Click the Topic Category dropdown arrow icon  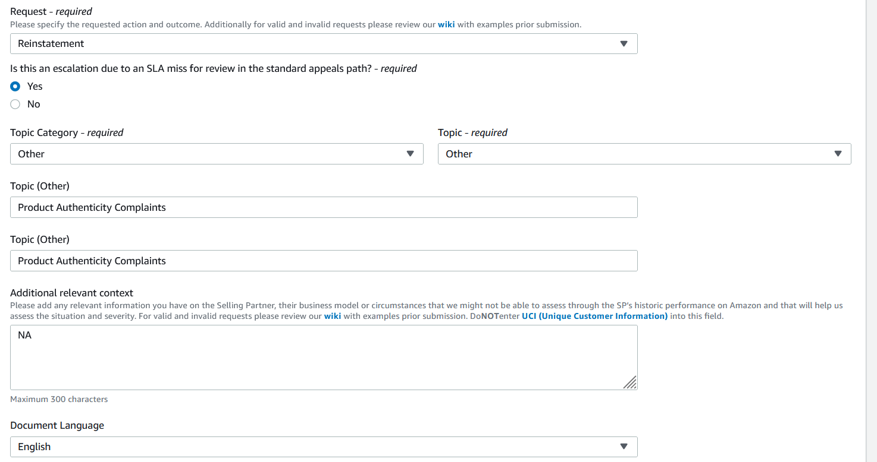click(x=410, y=154)
